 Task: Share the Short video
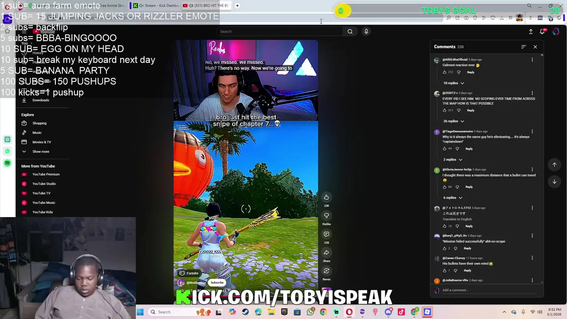pos(326,253)
